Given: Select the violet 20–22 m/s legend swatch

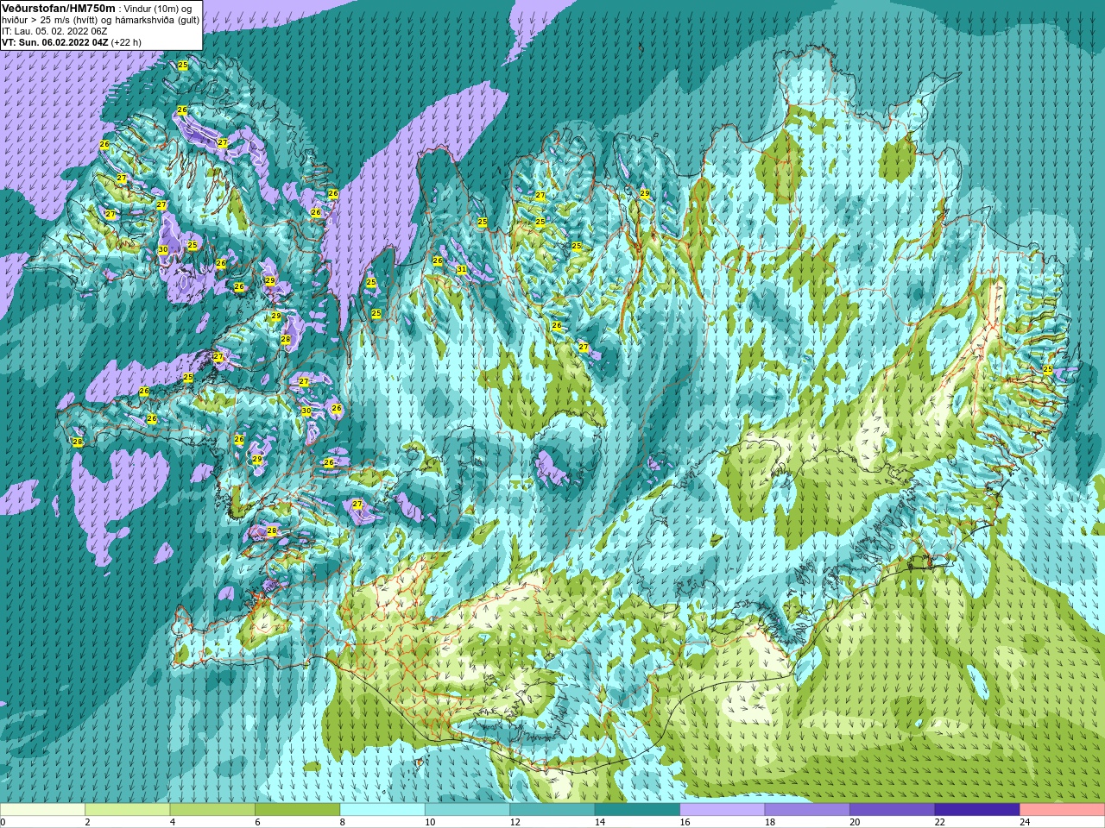Looking at the screenshot, I should click(893, 810).
